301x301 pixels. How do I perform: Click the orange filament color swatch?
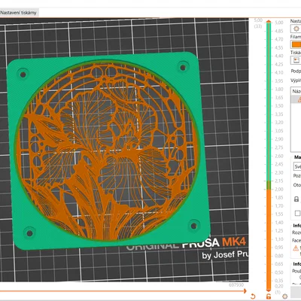296,44
